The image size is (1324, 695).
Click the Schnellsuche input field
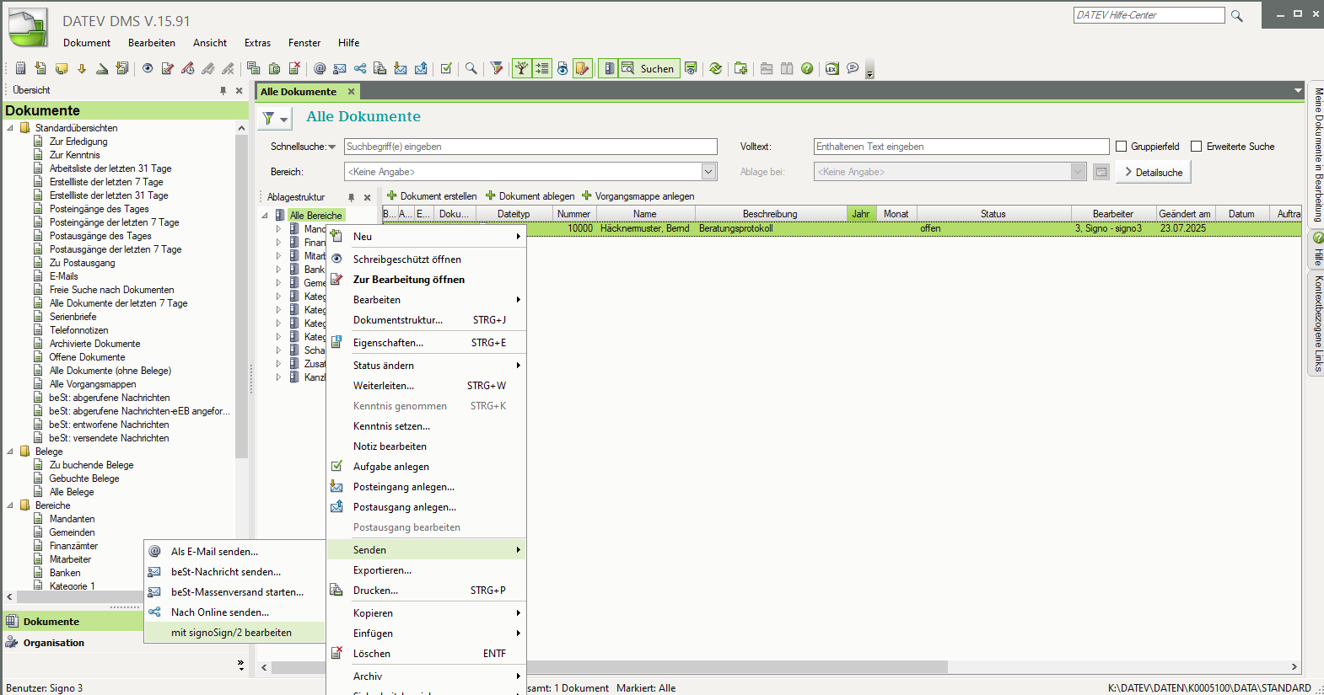click(530, 147)
